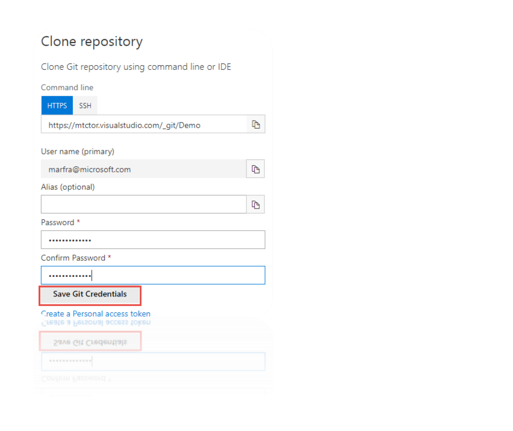Select the clone URL text box

coord(144,124)
